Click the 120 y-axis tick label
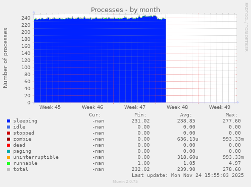This screenshot has width=251, height=187. click(x=26, y=60)
